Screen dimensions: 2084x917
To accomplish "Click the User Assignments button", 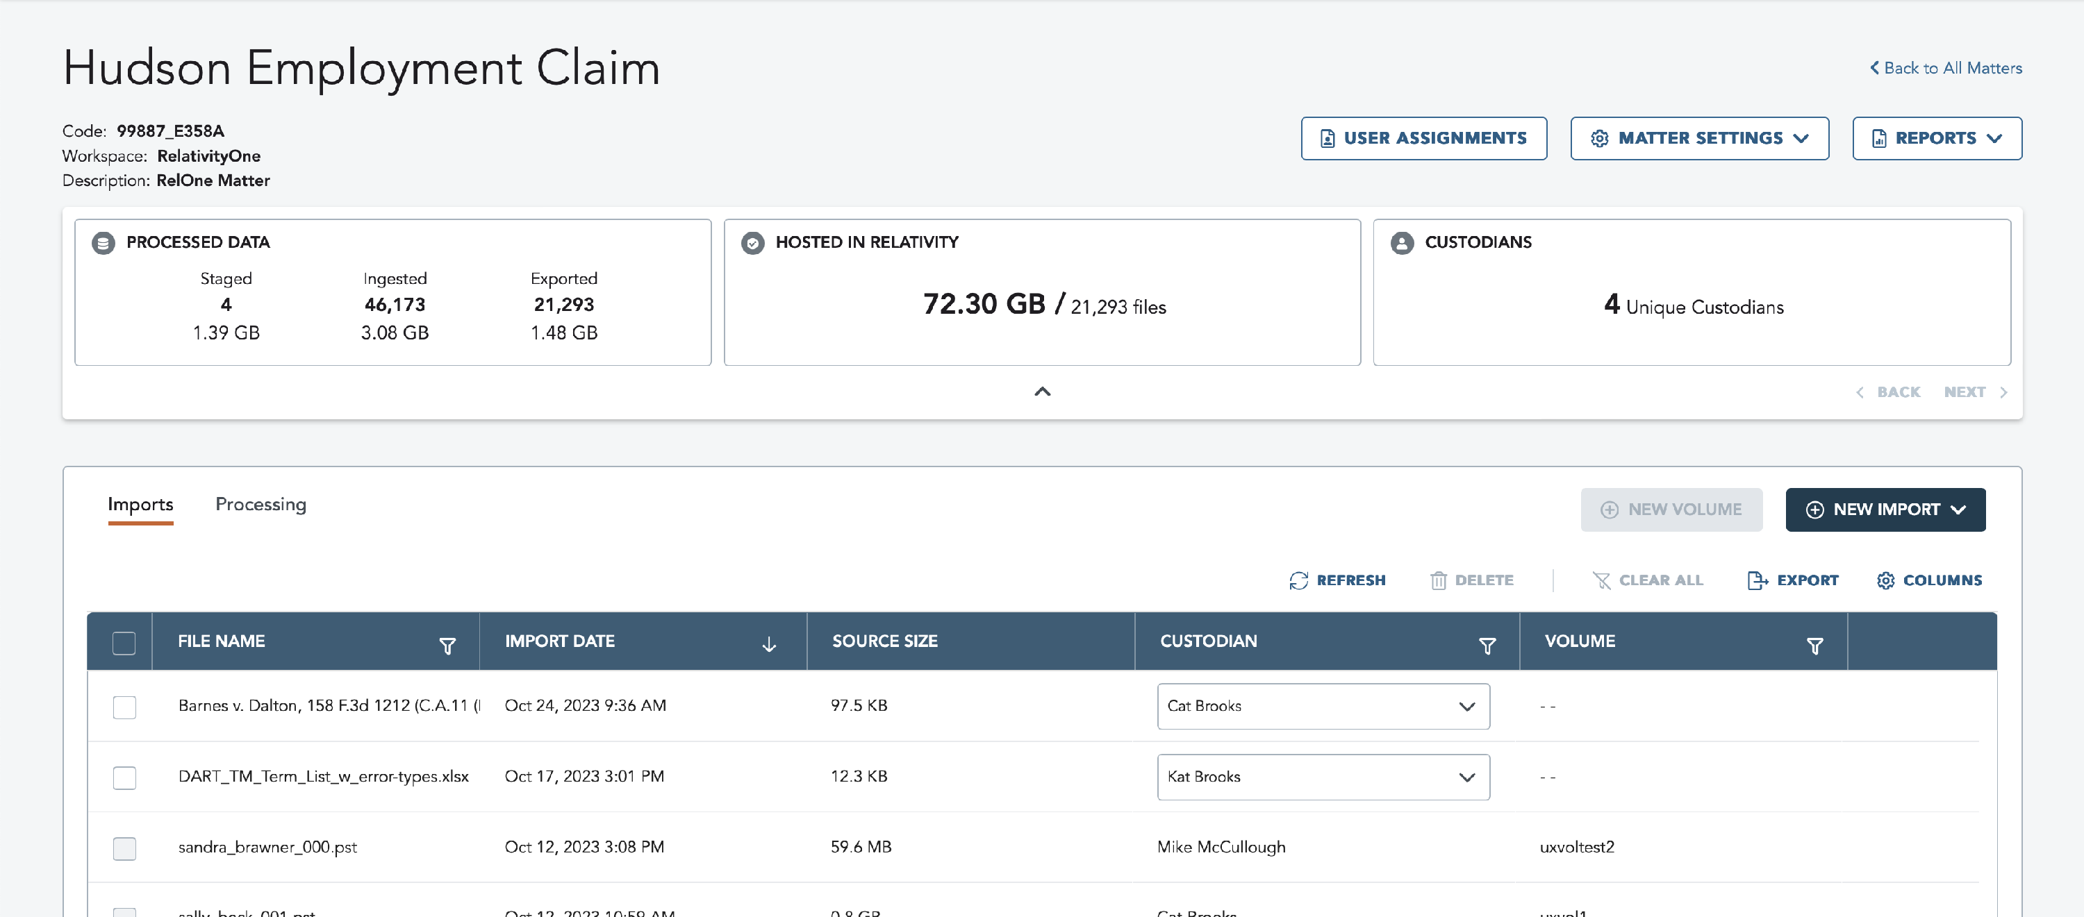I will coord(1423,138).
